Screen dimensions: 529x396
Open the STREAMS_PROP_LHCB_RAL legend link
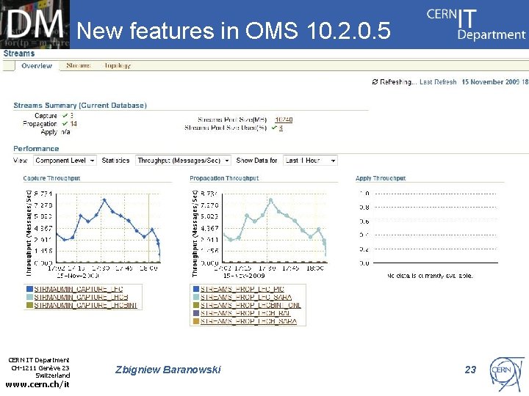coord(245,313)
